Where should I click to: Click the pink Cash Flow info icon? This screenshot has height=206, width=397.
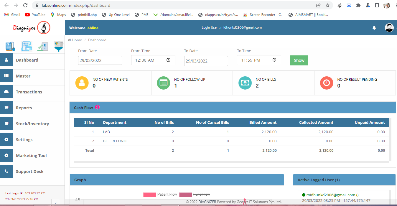tap(97, 107)
